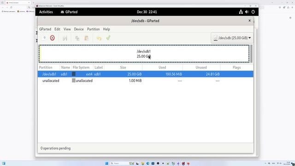The width and height of the screenshot is (295, 166).
Task: Open the GParted menu in menu bar
Action: click(45, 29)
